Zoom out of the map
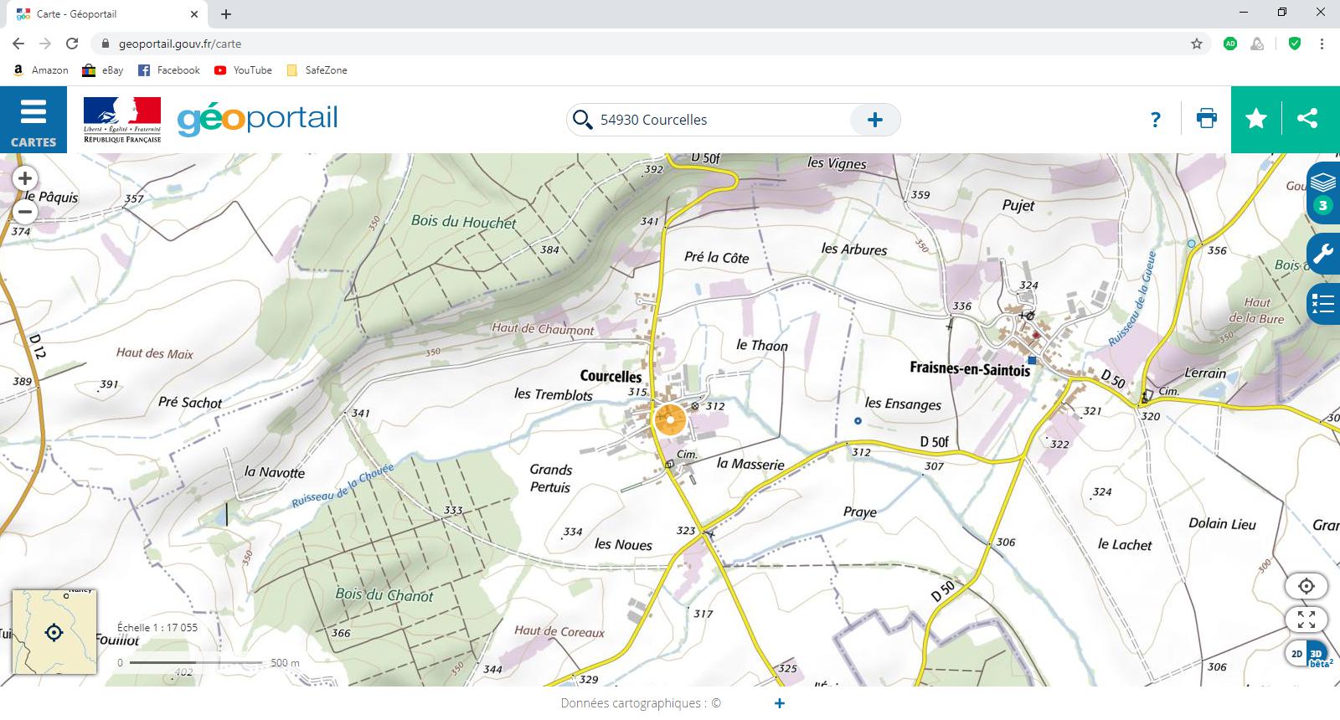 point(25,212)
